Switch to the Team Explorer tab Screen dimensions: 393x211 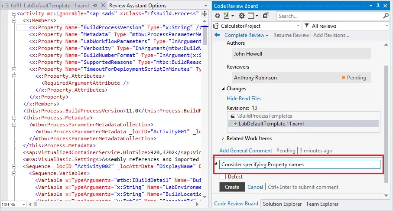[x=322, y=204]
